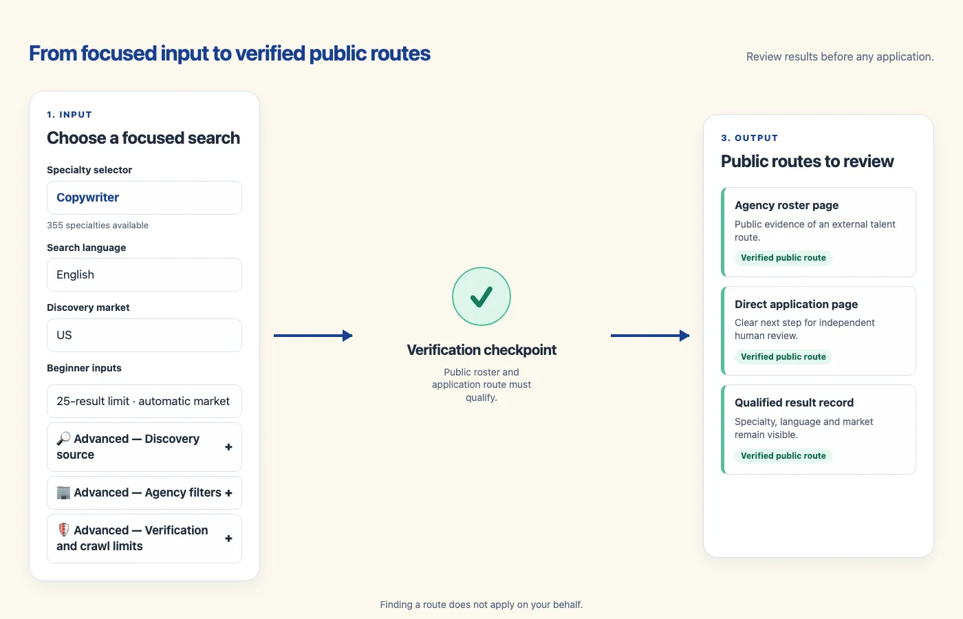Click the building icon beside Agency filters
The image size is (963, 619).
tap(63, 492)
